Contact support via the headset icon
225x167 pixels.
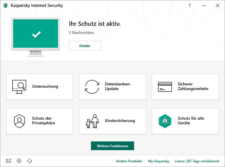[29, 161]
